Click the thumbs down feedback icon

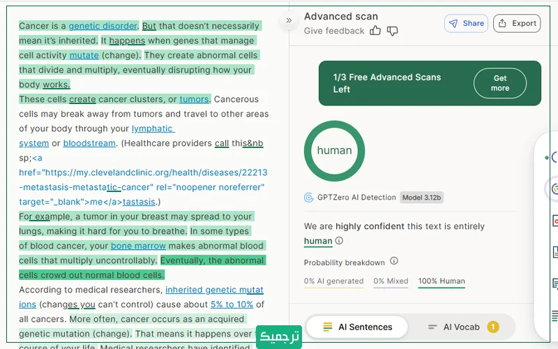click(x=393, y=31)
